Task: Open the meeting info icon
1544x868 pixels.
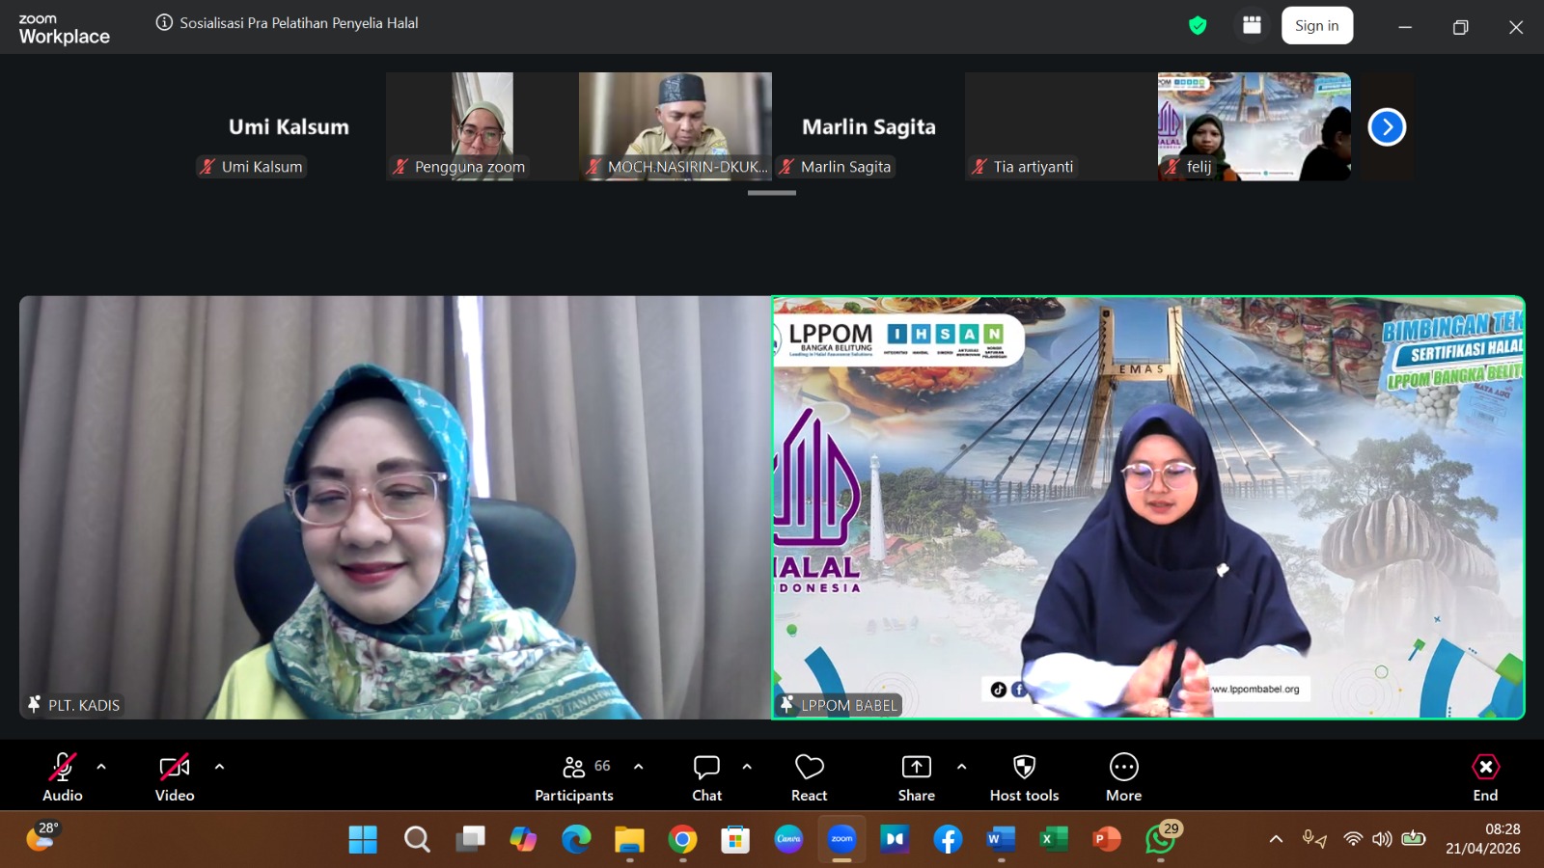Action: [x=164, y=23]
